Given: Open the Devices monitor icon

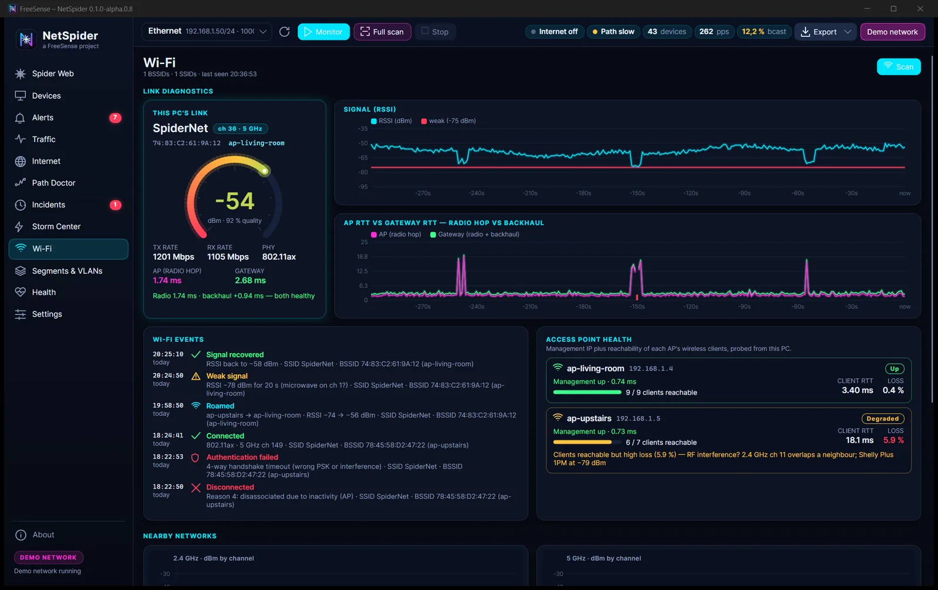Looking at the screenshot, I should click(21, 96).
